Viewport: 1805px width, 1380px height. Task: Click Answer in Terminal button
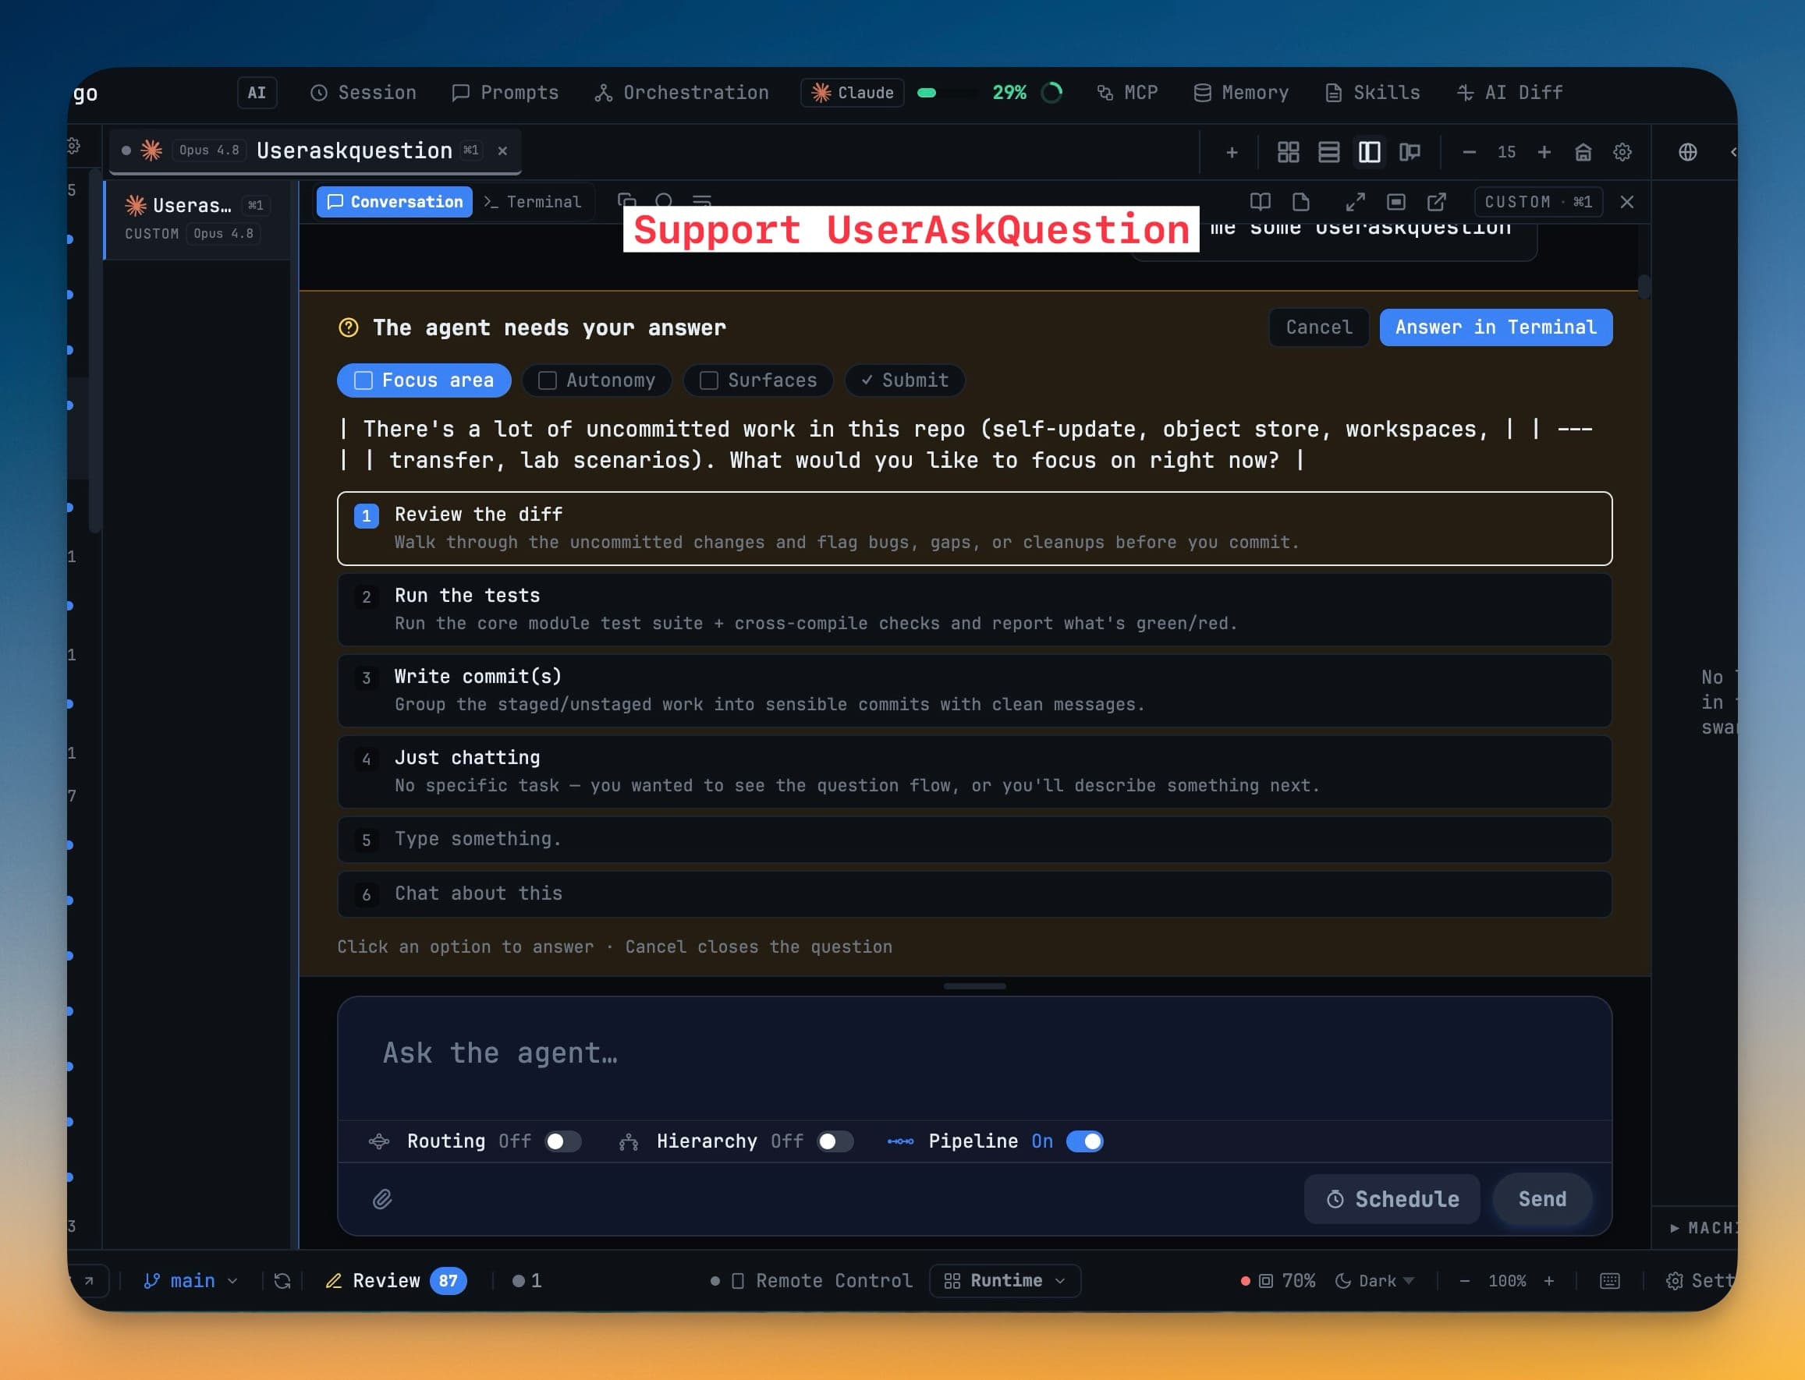pos(1495,327)
